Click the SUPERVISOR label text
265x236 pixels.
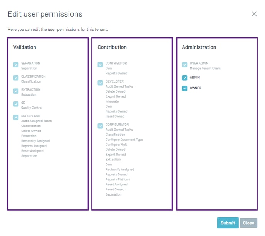click(x=30, y=116)
